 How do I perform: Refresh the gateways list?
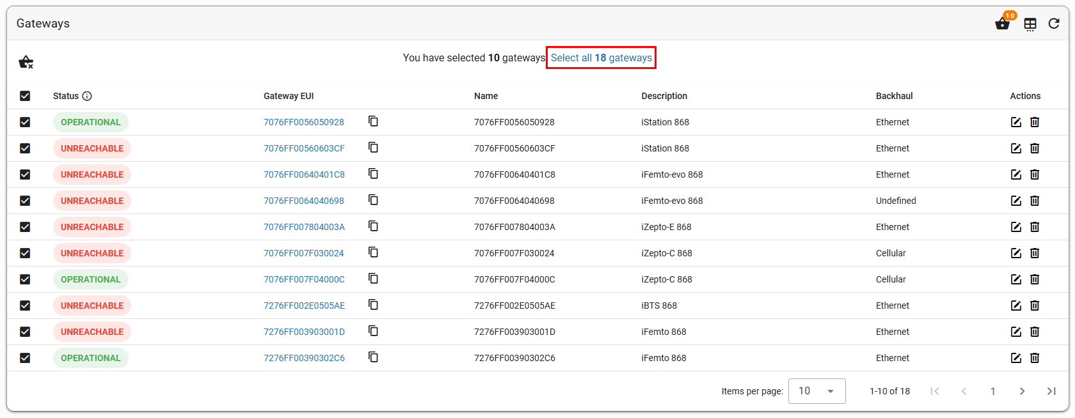pyautogui.click(x=1054, y=24)
